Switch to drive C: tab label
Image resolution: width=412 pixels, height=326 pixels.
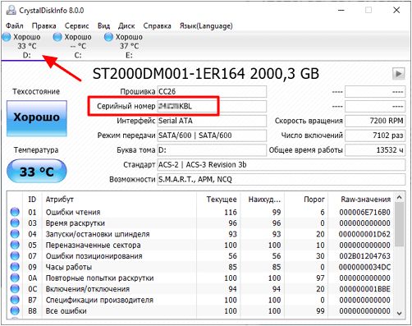point(78,55)
